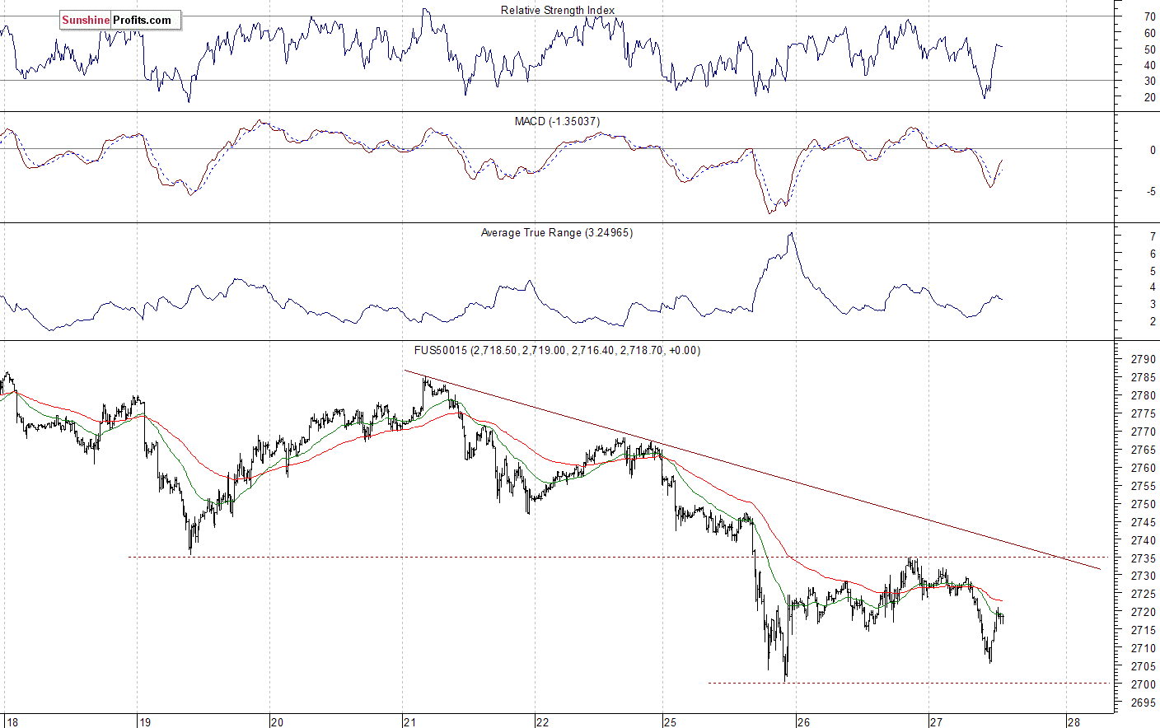Click price level 2760 on price axis

click(1143, 468)
